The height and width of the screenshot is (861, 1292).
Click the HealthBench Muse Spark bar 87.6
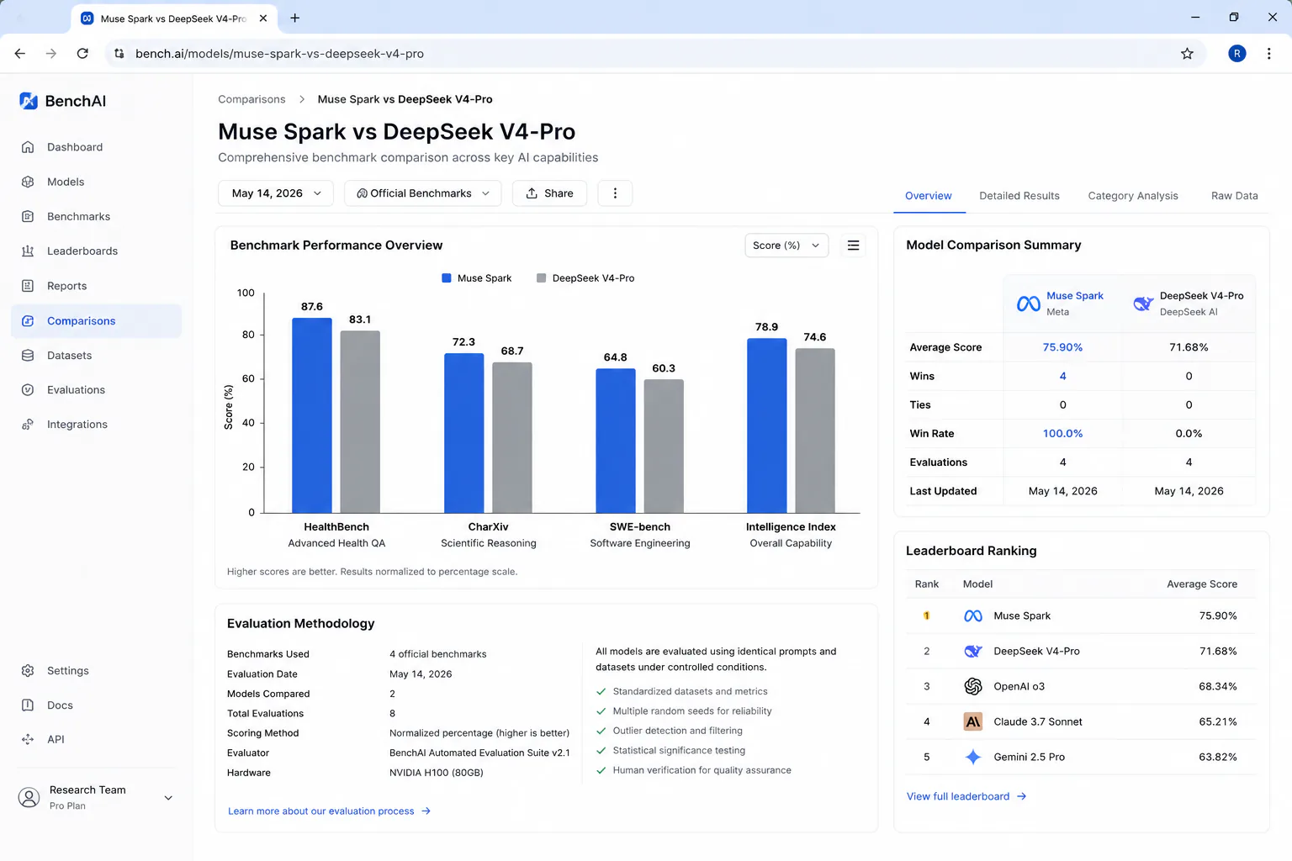[x=312, y=415]
